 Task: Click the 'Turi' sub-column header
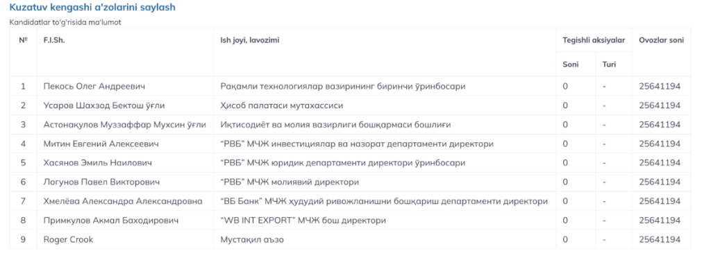pyautogui.click(x=609, y=64)
